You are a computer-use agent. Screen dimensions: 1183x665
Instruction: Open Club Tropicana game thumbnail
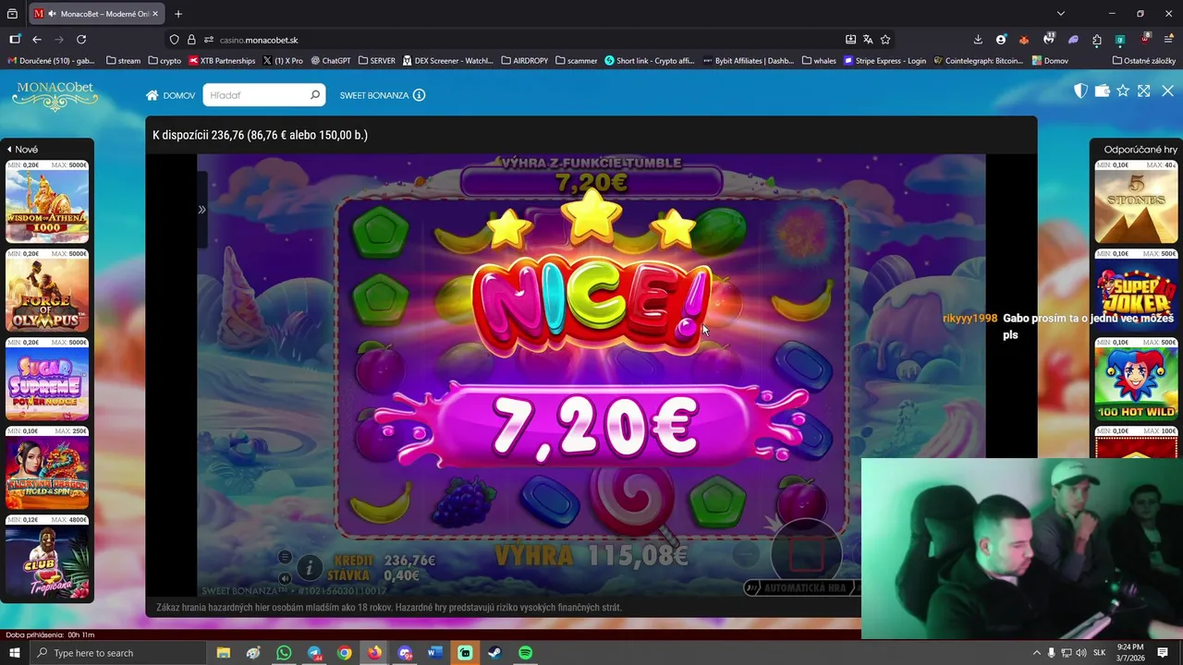[47, 557]
